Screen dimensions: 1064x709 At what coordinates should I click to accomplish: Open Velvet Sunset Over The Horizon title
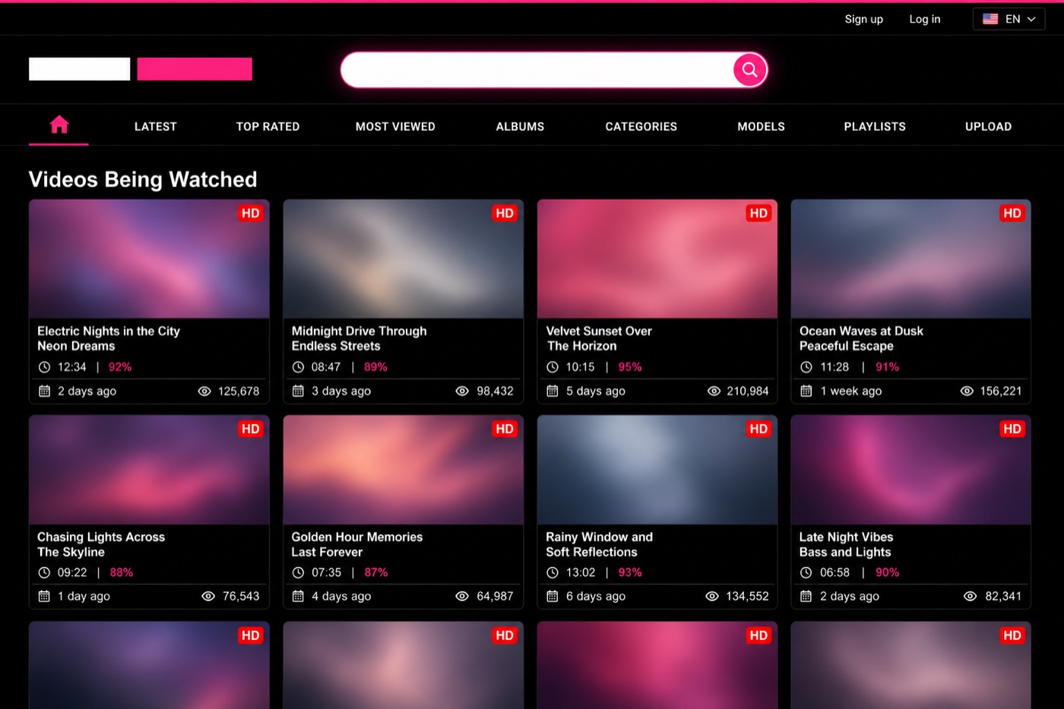[599, 338]
